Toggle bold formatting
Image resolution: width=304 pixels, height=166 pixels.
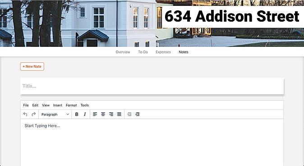[77, 114]
